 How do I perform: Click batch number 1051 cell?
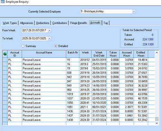click(x=73, y=107)
